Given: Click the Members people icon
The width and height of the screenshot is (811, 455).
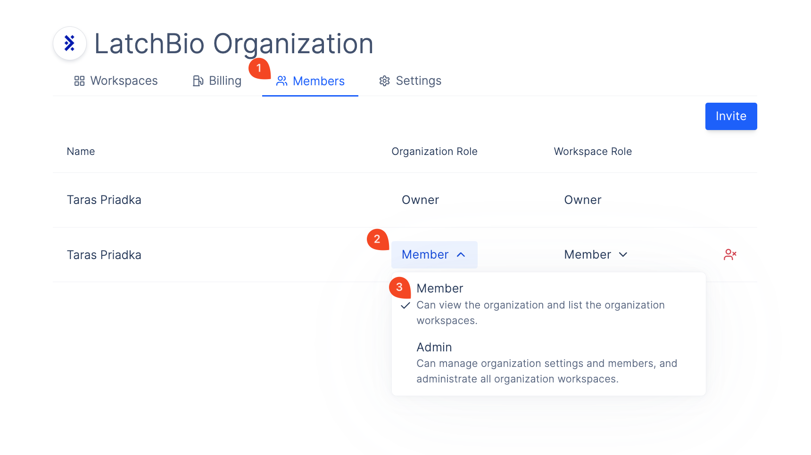Looking at the screenshot, I should point(281,81).
